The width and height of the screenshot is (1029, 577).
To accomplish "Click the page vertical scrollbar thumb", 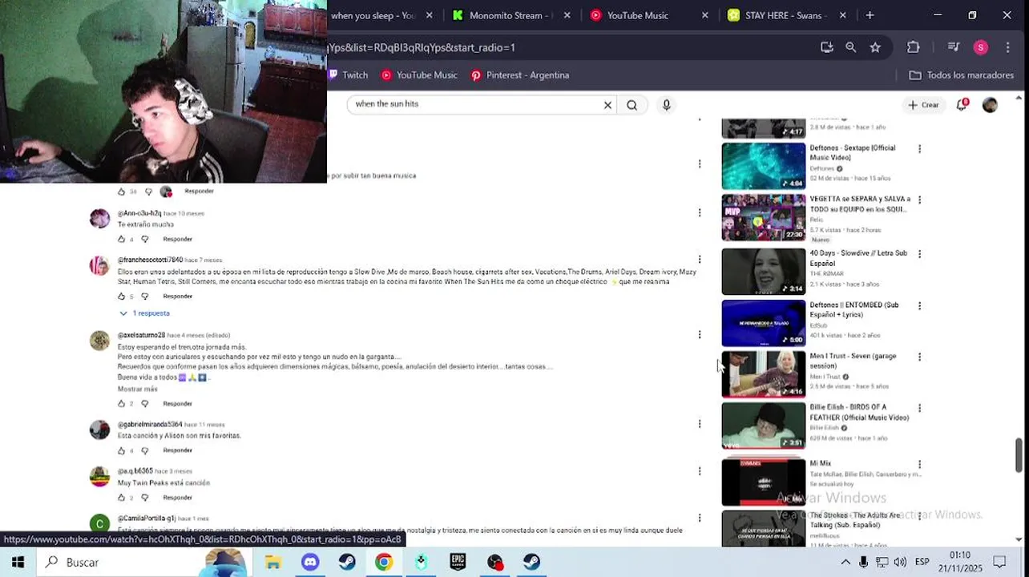I will pyautogui.click(x=1019, y=455).
